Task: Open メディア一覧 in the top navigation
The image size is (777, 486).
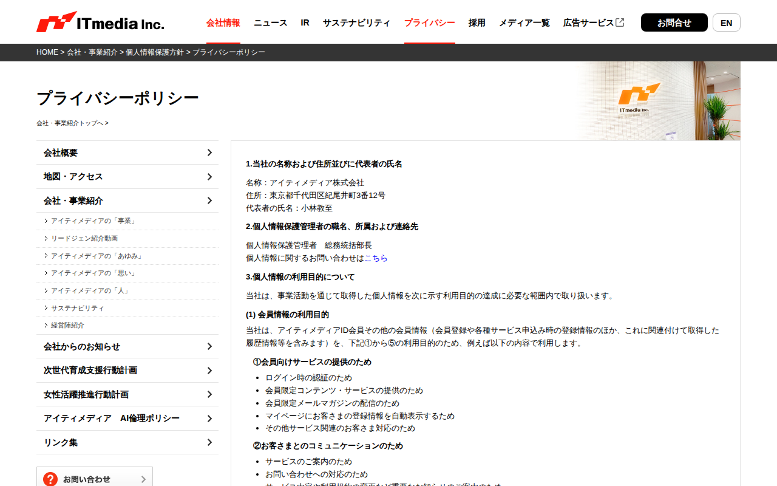Action: point(524,22)
